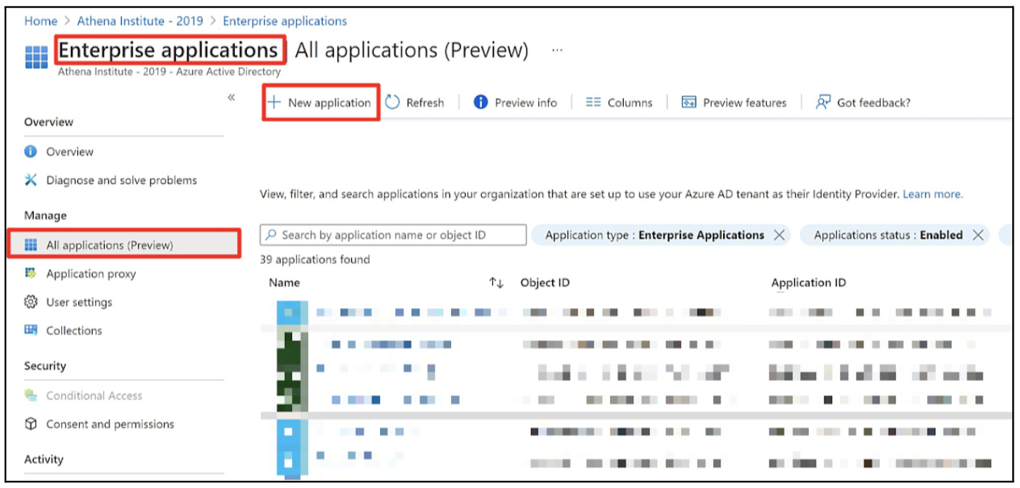
Task: Toggle the sort order on the Name column
Action: 497,283
